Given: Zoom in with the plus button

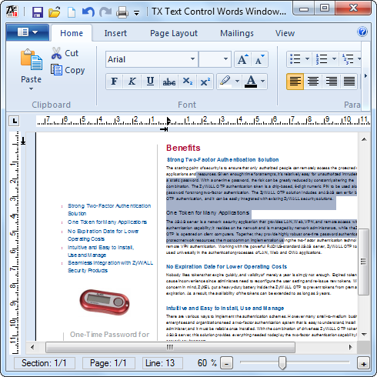Looking at the screenshot, I should 363,363.
